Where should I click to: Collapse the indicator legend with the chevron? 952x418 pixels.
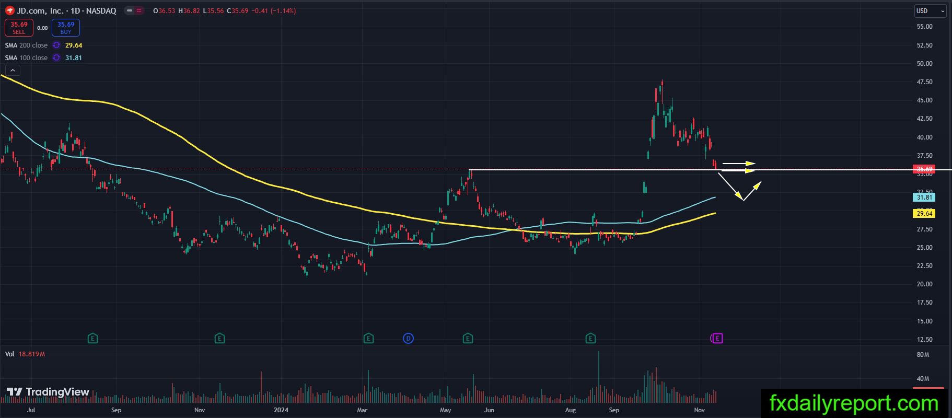(x=13, y=71)
